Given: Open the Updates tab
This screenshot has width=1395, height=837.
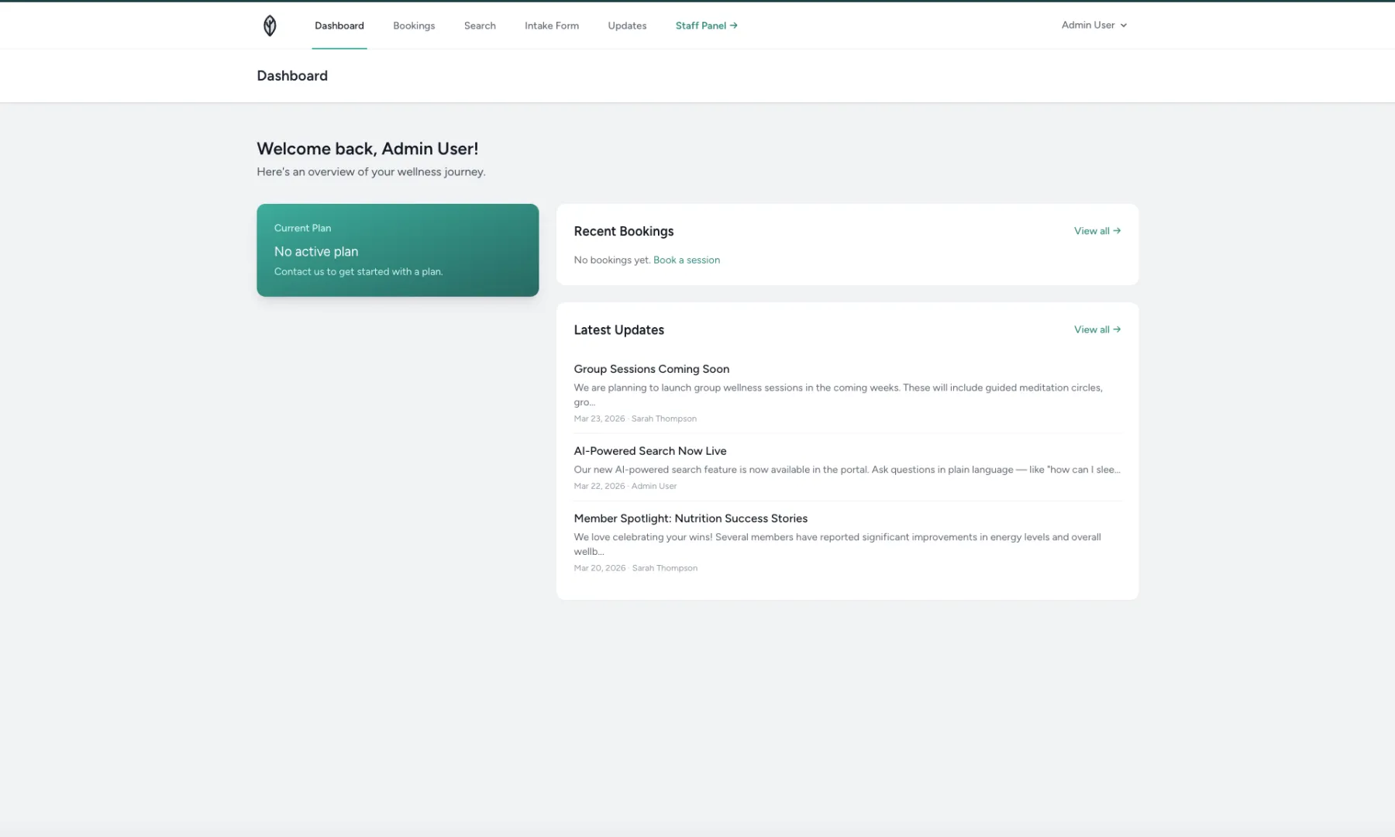Looking at the screenshot, I should click(x=626, y=25).
